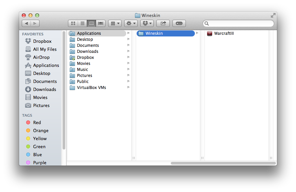Click the Share toolbar button

(x=163, y=23)
